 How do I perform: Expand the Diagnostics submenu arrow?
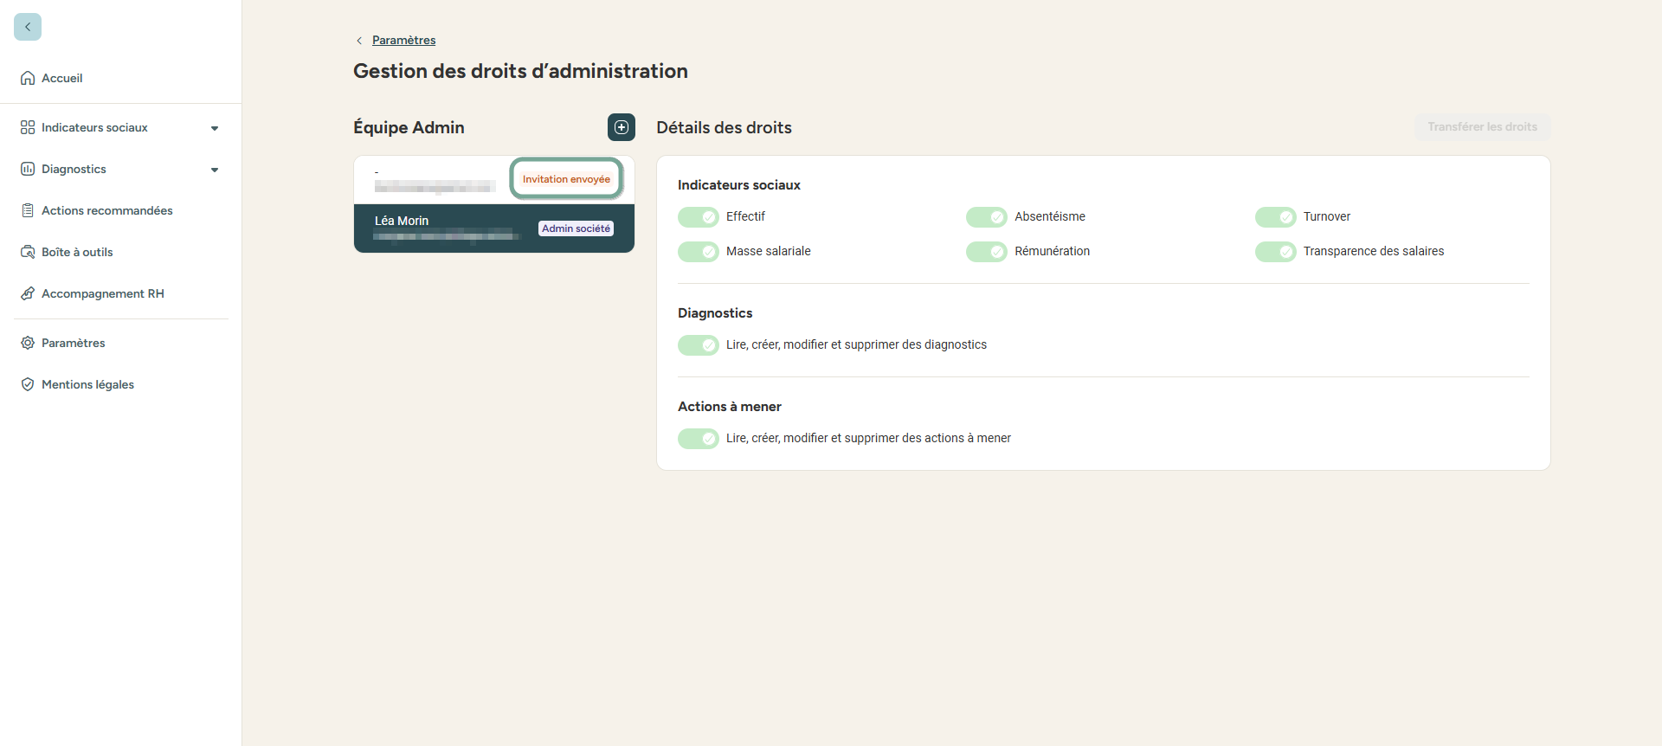point(215,170)
